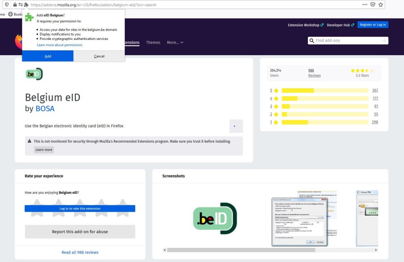Click the 3.3 Stars rating summary

click(362, 73)
